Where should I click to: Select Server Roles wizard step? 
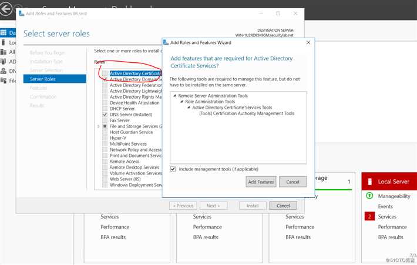pos(55,79)
